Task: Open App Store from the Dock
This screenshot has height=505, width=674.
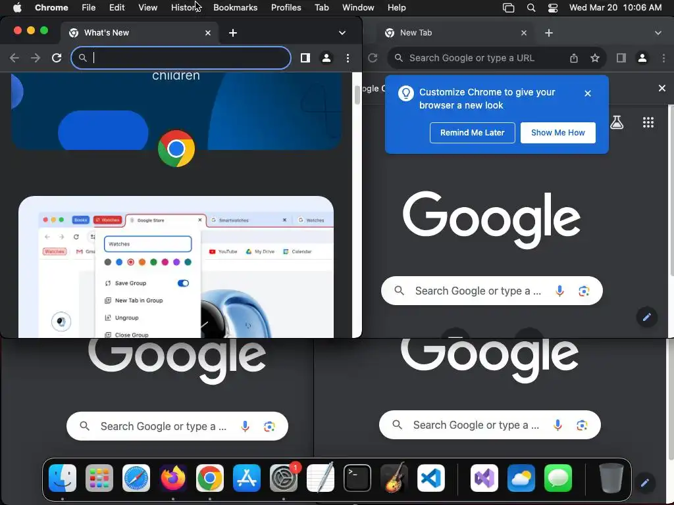Action: (x=247, y=478)
